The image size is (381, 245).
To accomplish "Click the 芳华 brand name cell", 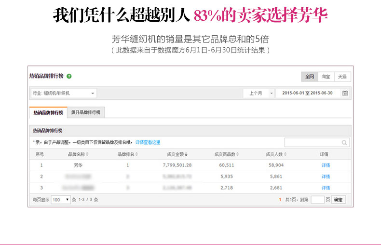I will pyautogui.click(x=78, y=165).
